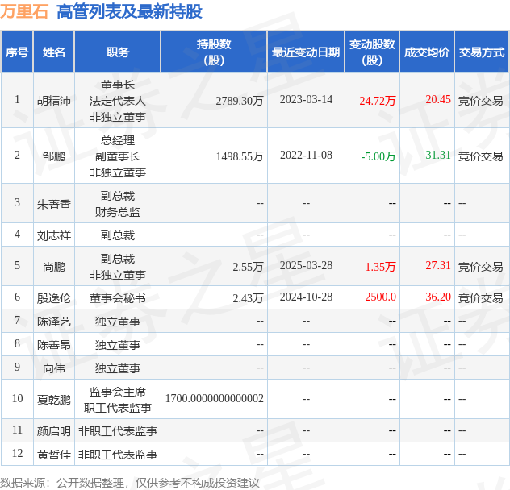The height and width of the screenshot is (490, 510).
Task: Click the heading 高管列表及最新持股
Action: 129,11
